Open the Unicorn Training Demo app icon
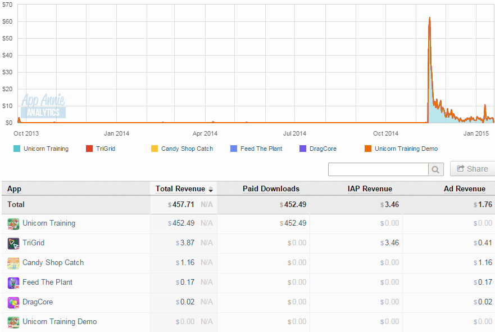The image size is (495, 332). [x=13, y=322]
